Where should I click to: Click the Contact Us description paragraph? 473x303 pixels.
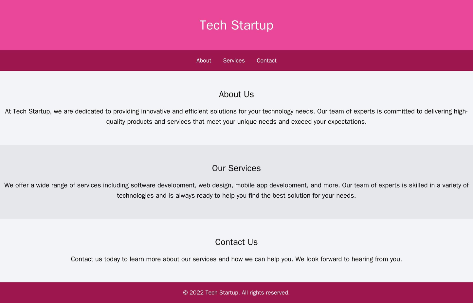pos(236,258)
